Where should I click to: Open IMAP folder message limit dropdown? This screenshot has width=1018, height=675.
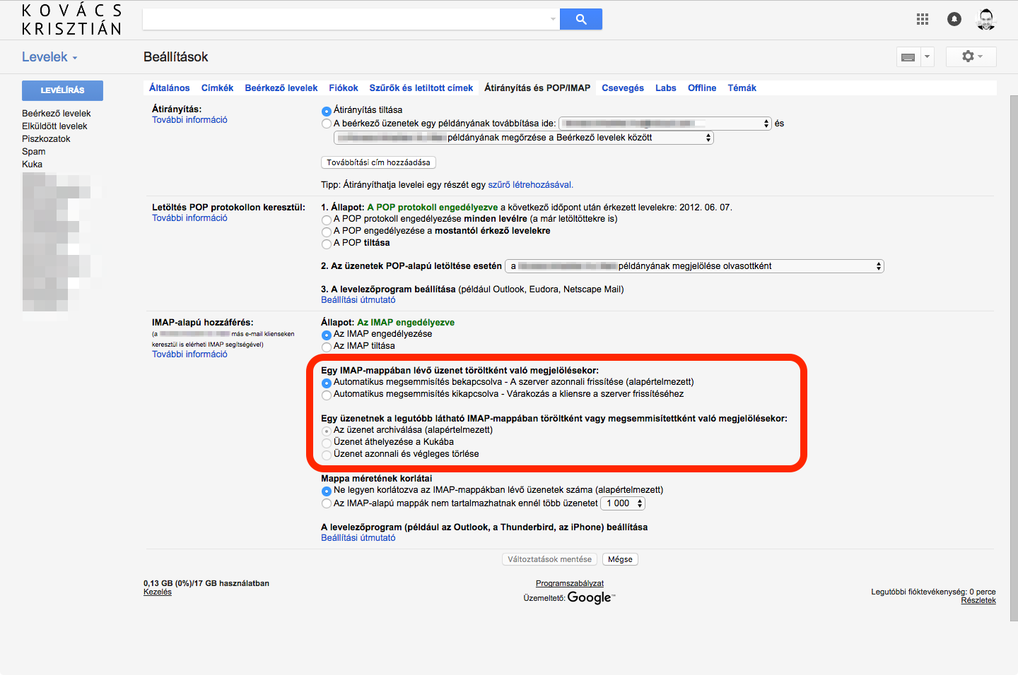pyautogui.click(x=623, y=503)
